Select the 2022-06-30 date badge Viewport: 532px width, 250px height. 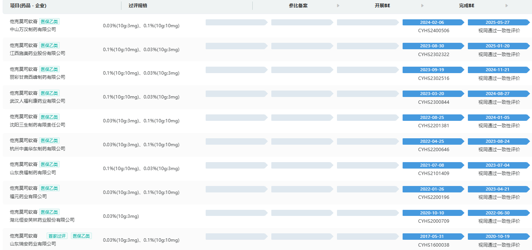tap(498, 213)
